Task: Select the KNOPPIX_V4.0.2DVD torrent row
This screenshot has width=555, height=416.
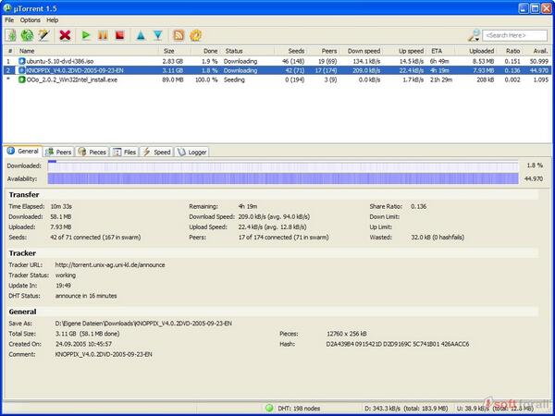Action: (277, 70)
